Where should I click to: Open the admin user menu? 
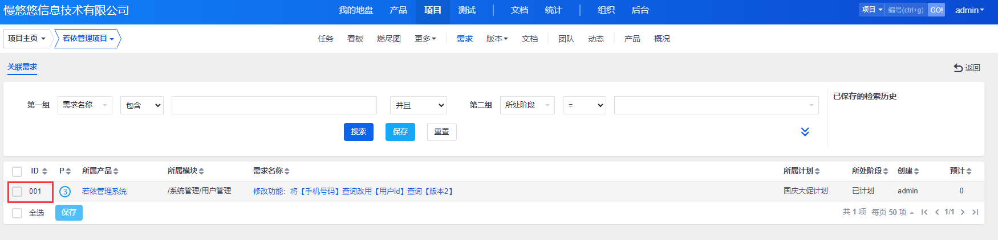click(x=969, y=10)
